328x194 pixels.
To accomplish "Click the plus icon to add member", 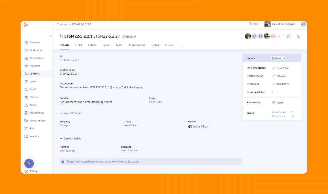I will point(279,36).
